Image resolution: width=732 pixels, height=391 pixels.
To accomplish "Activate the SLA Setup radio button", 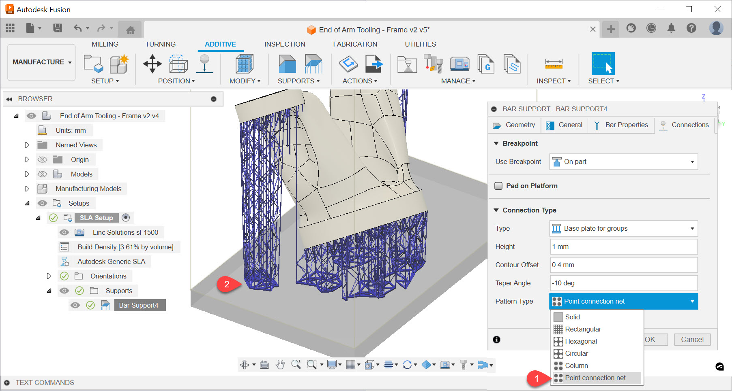I will (126, 218).
